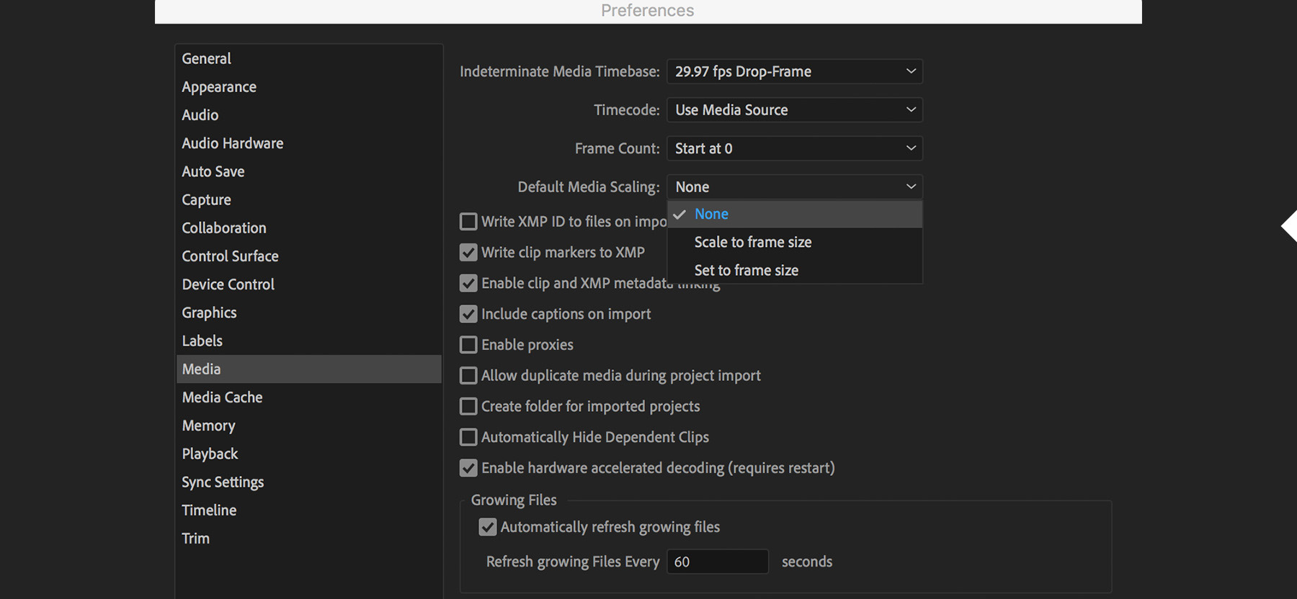Disable Include captions on import
Viewport: 1297px width, 599px height.
(468, 314)
